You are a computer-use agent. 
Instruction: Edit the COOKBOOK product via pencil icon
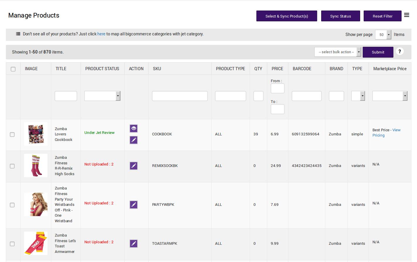tap(134, 140)
